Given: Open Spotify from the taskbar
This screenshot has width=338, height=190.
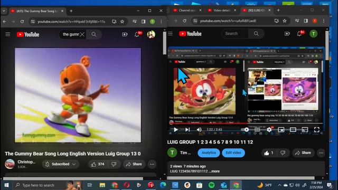Looking at the screenshot, I should click(211, 185).
